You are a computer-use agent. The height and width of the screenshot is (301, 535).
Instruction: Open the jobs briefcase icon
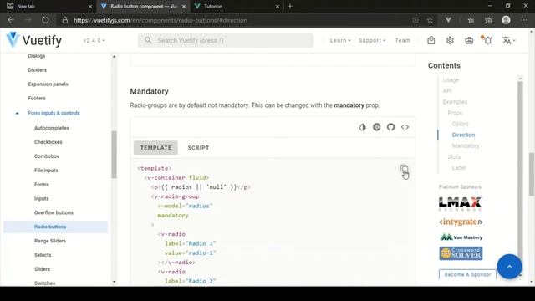(469, 40)
